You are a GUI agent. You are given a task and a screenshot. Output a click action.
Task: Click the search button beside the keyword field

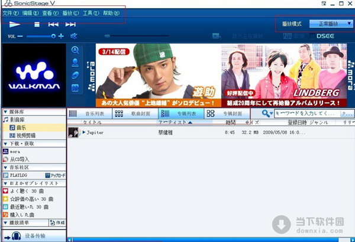(347, 113)
